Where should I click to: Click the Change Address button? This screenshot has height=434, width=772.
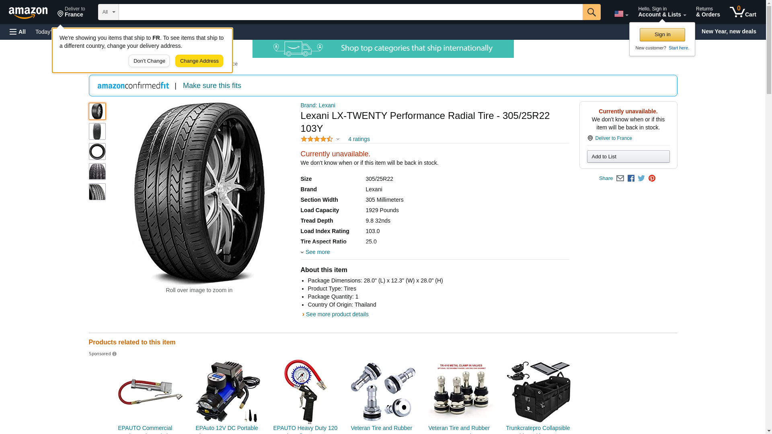[199, 61]
